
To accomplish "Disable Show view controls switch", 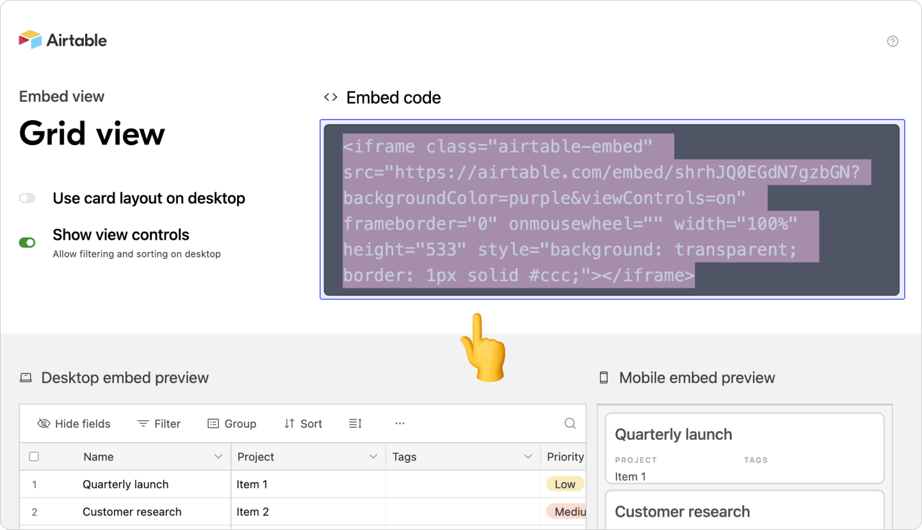I will tap(27, 242).
